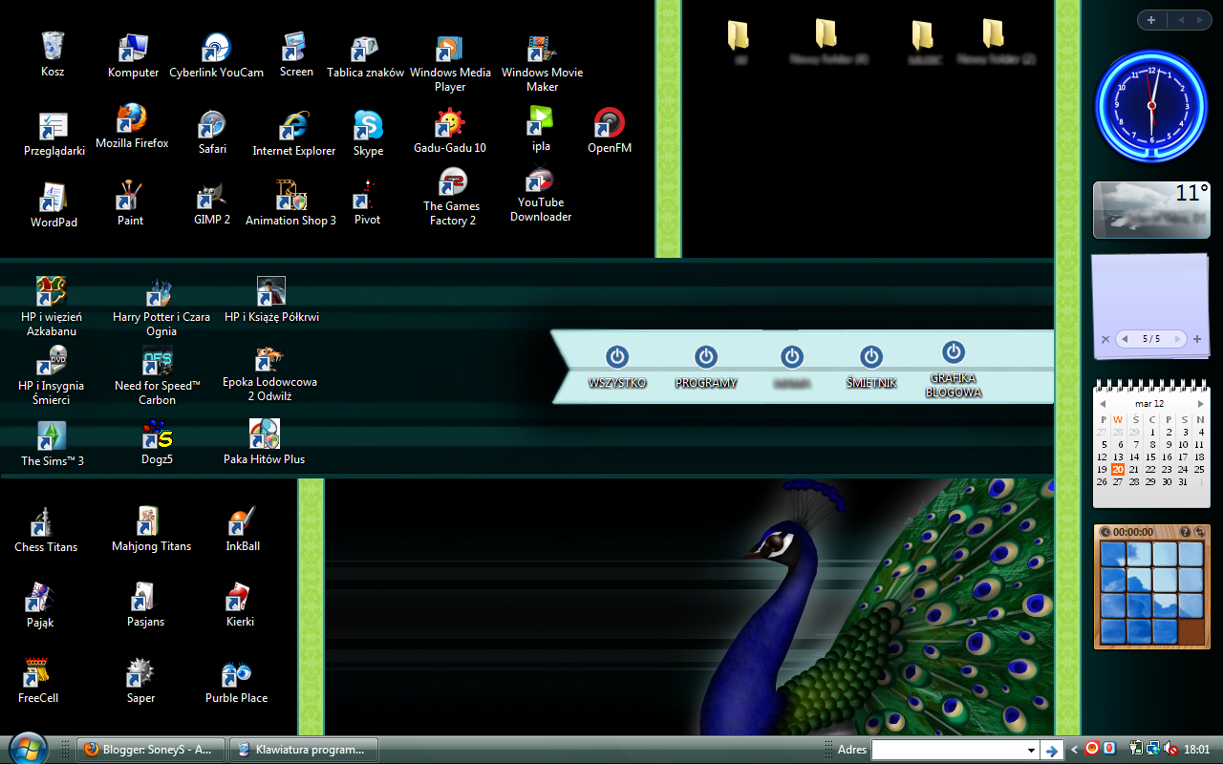Image resolution: width=1223 pixels, height=764 pixels.
Task: Launch Cyberlink YouCam shortcut
Action: pyautogui.click(x=216, y=55)
